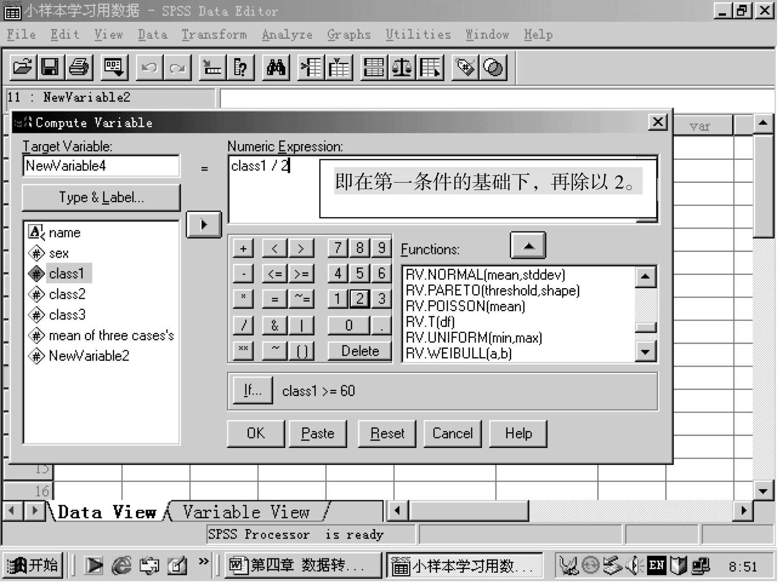Click the plus operator keypad button
782x587 pixels.
pyautogui.click(x=243, y=248)
